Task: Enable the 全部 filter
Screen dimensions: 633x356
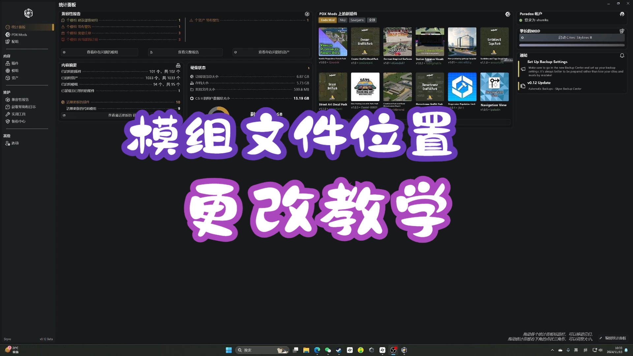Action: [x=372, y=20]
